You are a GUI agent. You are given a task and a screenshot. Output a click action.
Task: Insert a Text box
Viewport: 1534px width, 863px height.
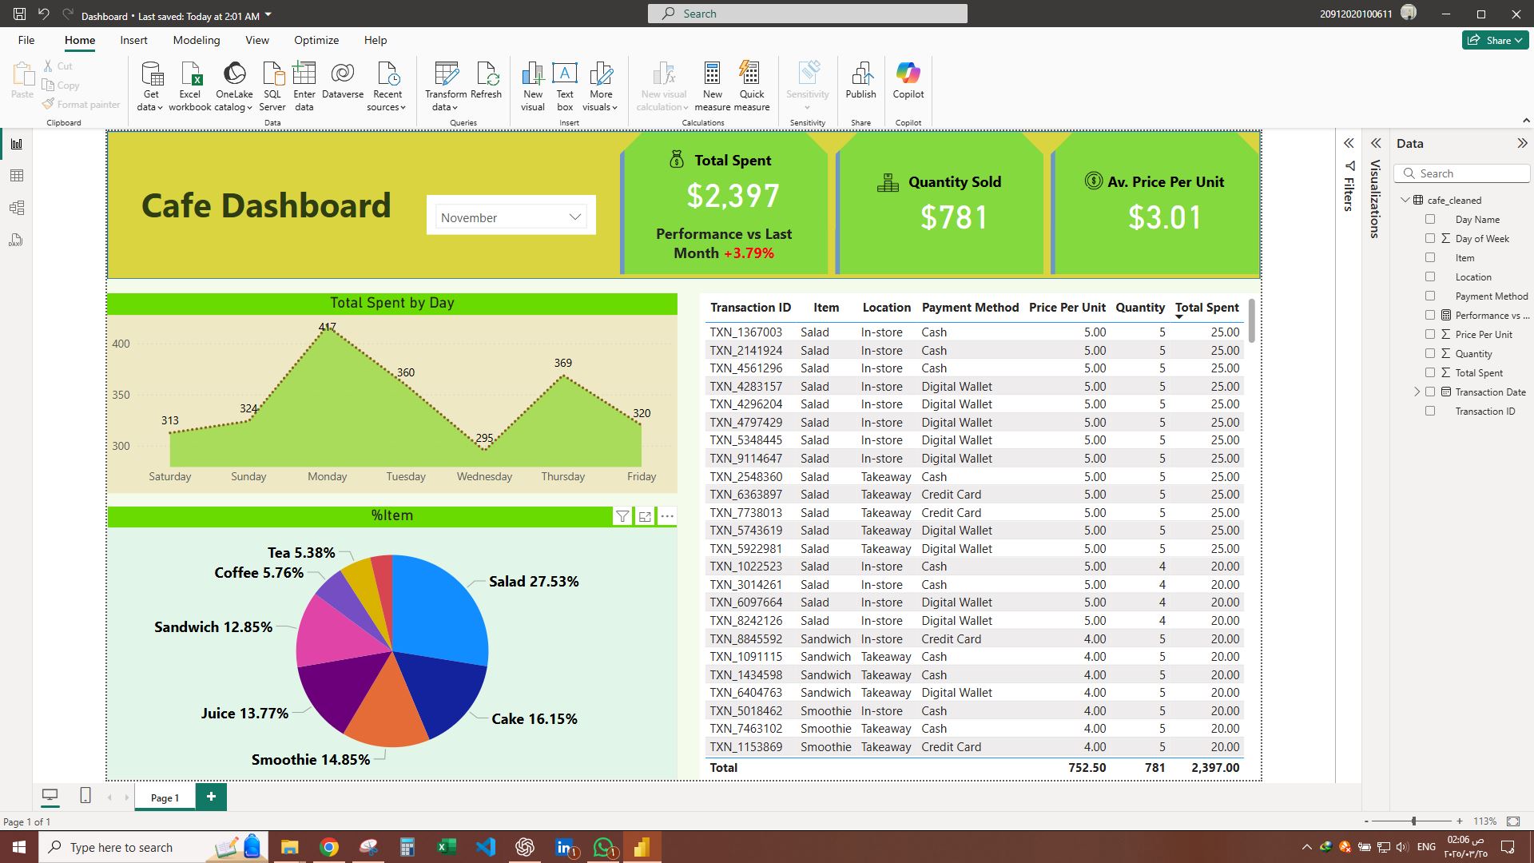click(x=565, y=75)
